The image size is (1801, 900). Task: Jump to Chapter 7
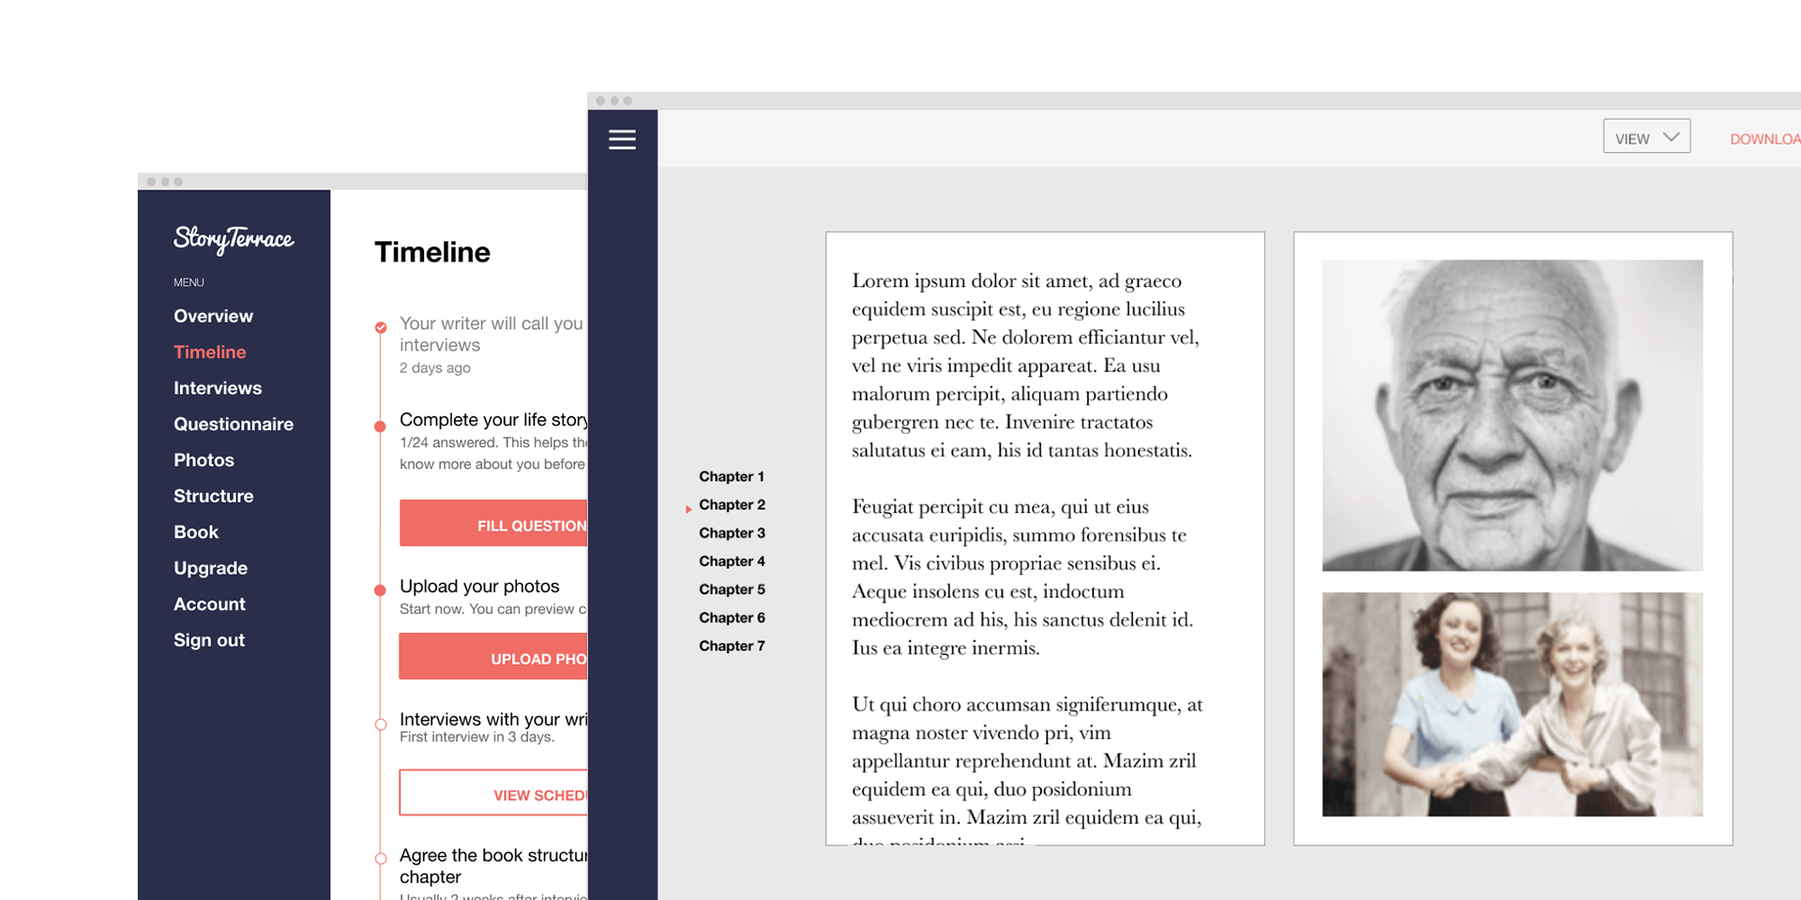pyautogui.click(x=732, y=645)
